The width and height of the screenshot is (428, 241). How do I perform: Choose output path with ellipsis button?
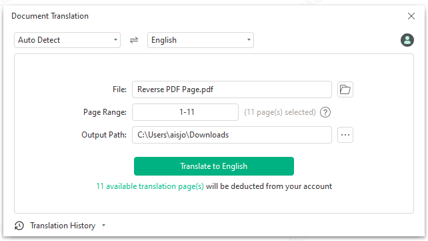[345, 135]
